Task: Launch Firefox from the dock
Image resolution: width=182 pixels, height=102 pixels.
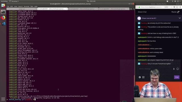Action: 3,18
